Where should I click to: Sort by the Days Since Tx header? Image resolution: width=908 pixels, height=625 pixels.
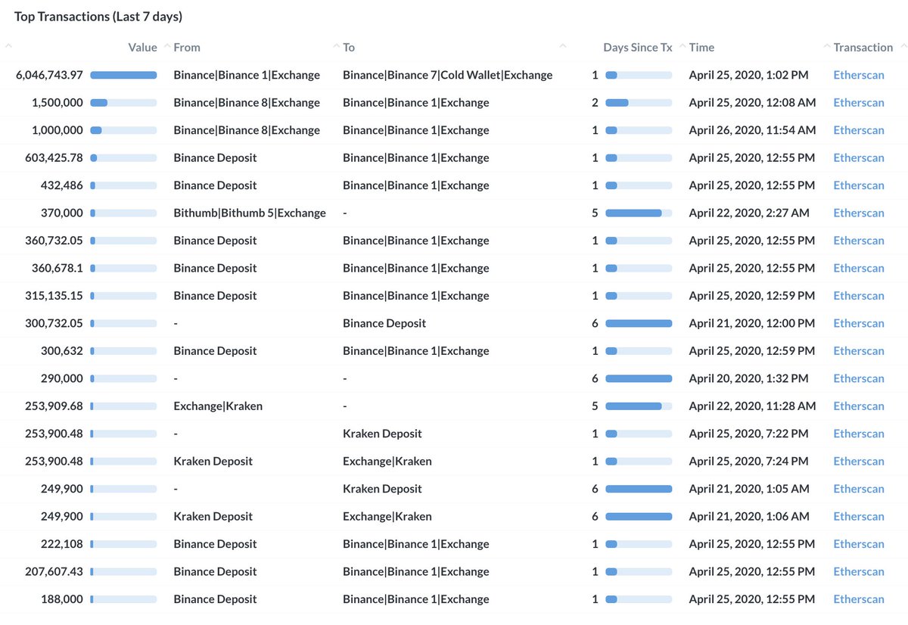click(x=637, y=47)
